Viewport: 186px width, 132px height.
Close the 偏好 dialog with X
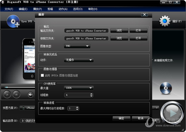pos(144,15)
